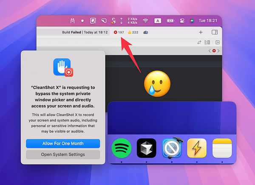255x185 pixels.
Task: Click the tag-shaped menu bar icon
Action: coord(104,21)
